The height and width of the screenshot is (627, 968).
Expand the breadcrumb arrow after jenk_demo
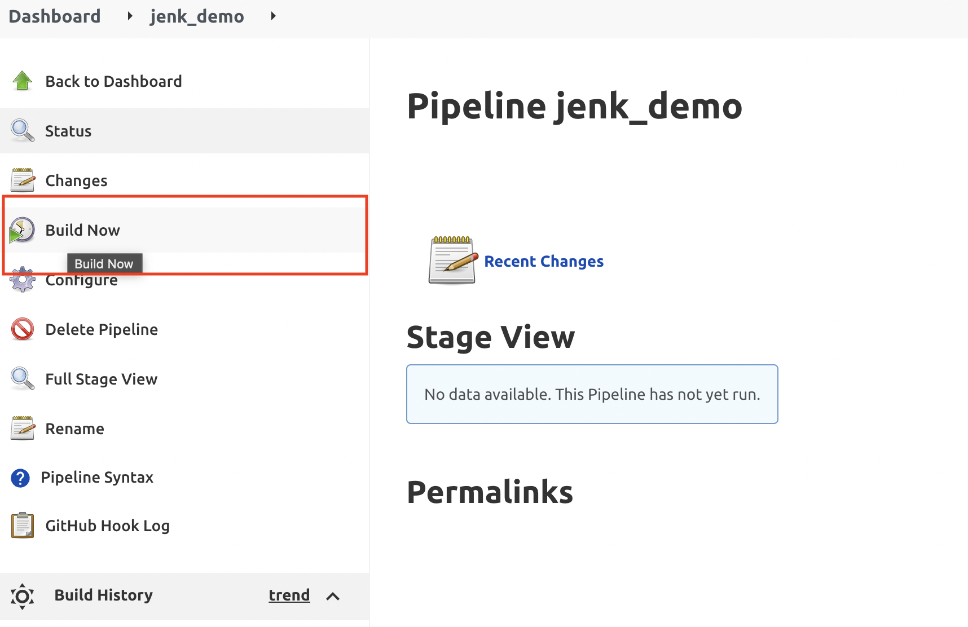273,16
